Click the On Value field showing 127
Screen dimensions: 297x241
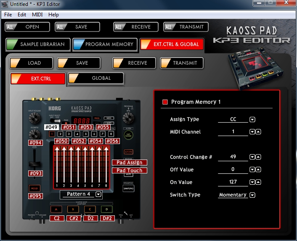233,182
